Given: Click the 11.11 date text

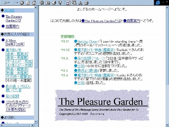Looking at the screenshot, I should pos(65,41).
